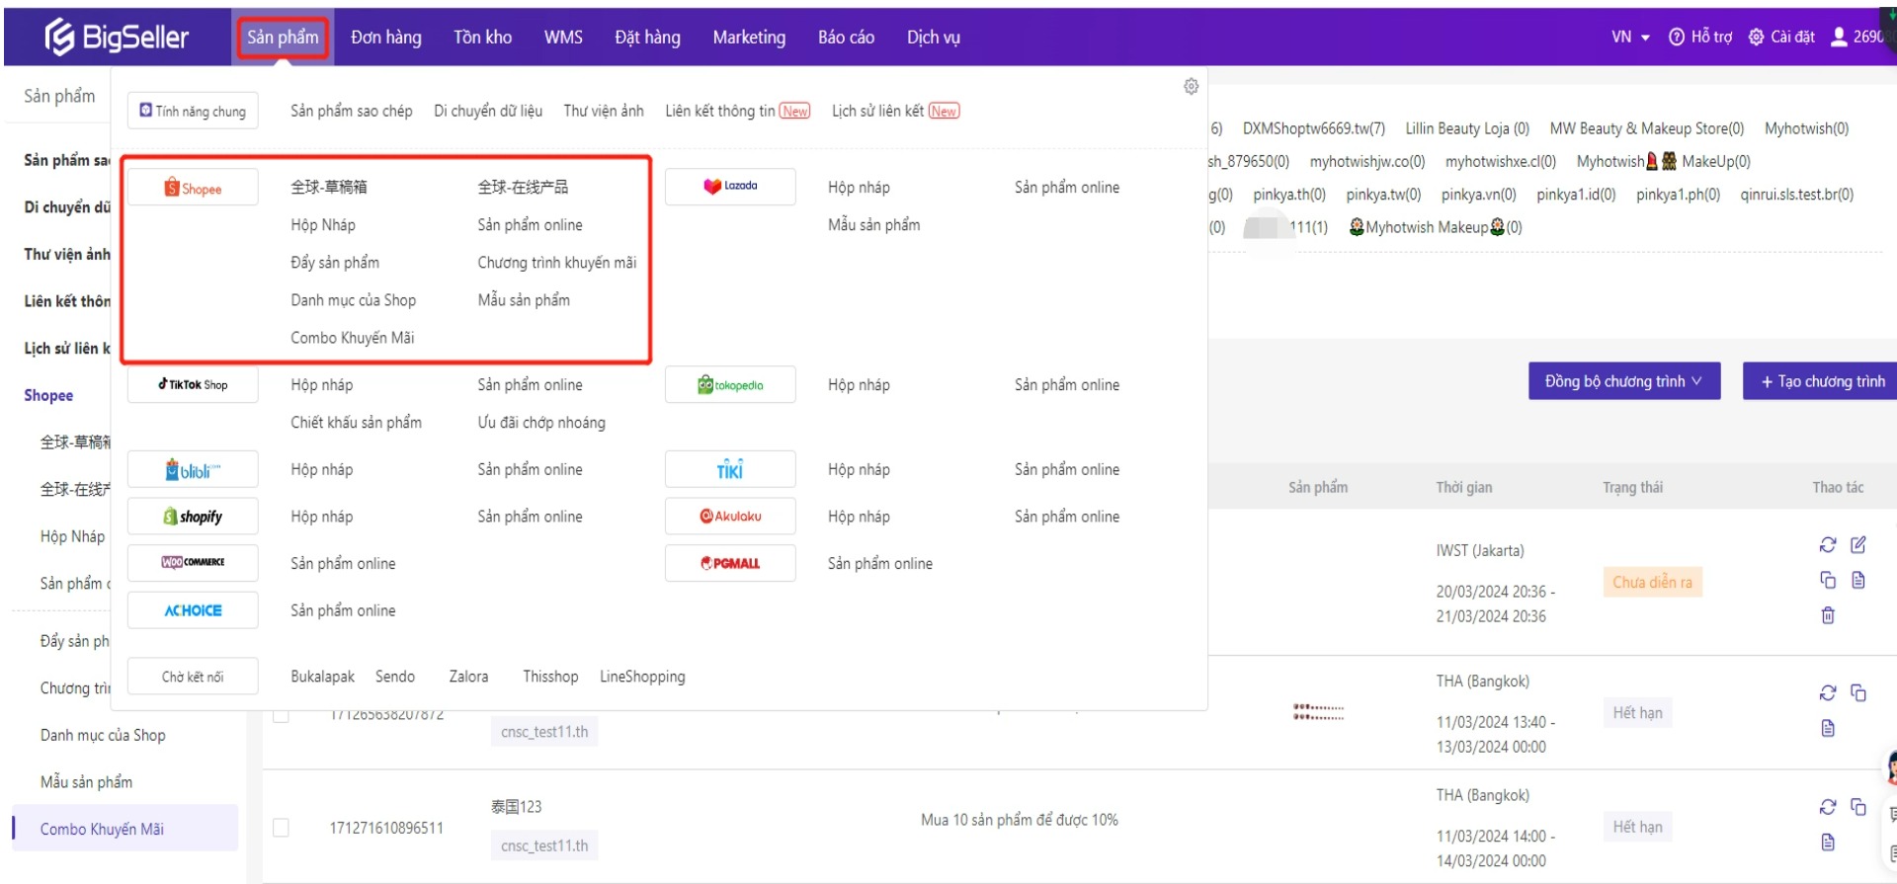This screenshot has width=1897, height=884.
Task: Open Di chuyển dữ liệu in mega menu
Action: [x=488, y=111]
